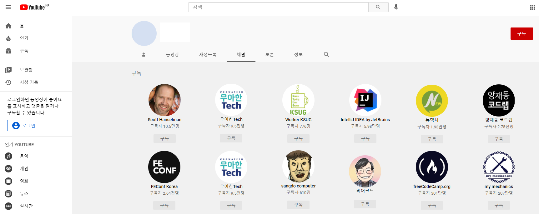Open 베어코드 channel avatar

(x=365, y=171)
